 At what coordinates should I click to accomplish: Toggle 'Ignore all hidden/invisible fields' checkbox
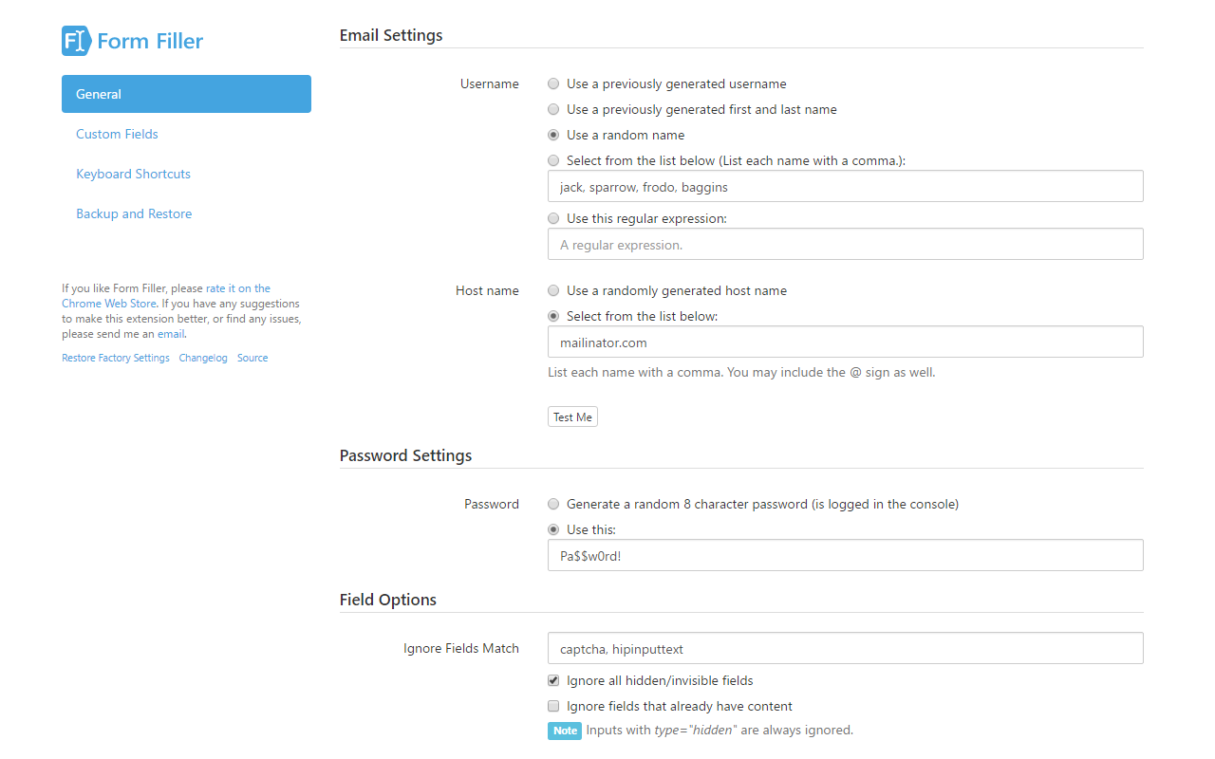553,680
